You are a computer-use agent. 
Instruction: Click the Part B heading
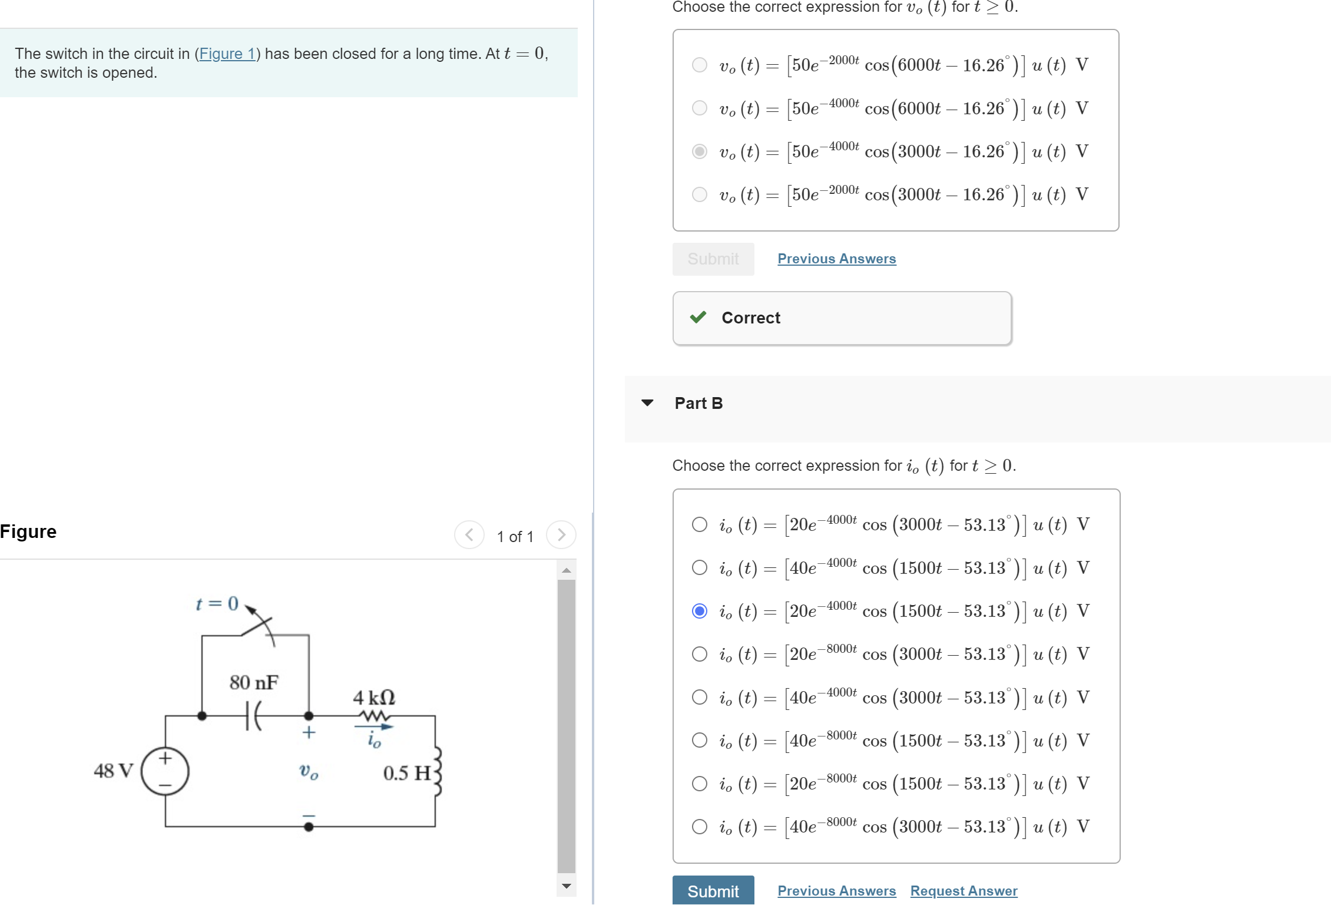point(698,403)
